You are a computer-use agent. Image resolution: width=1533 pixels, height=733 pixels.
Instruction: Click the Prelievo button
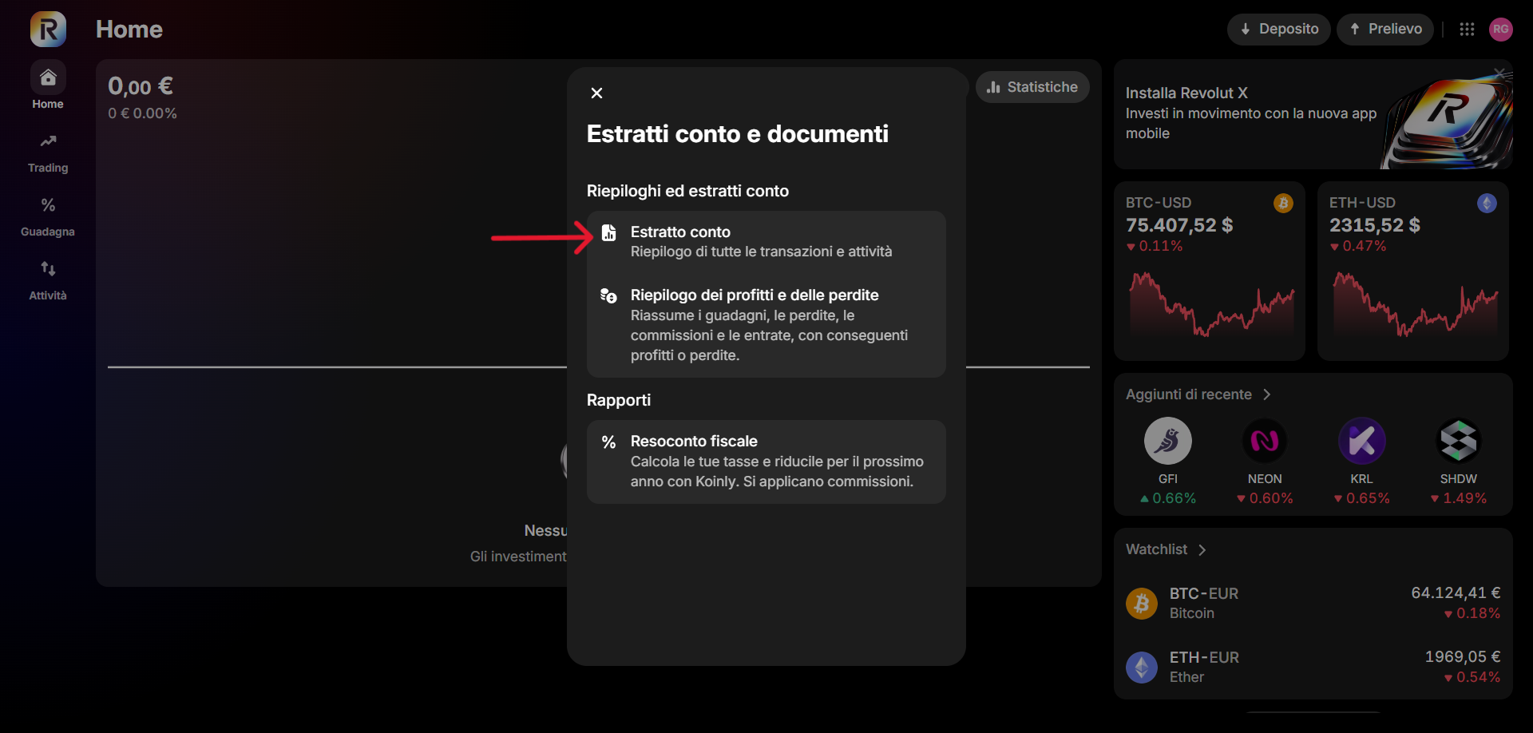point(1385,30)
